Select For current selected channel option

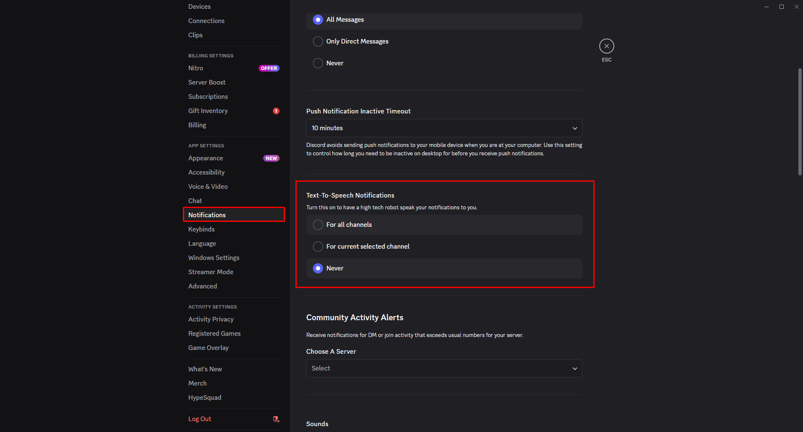(x=318, y=246)
